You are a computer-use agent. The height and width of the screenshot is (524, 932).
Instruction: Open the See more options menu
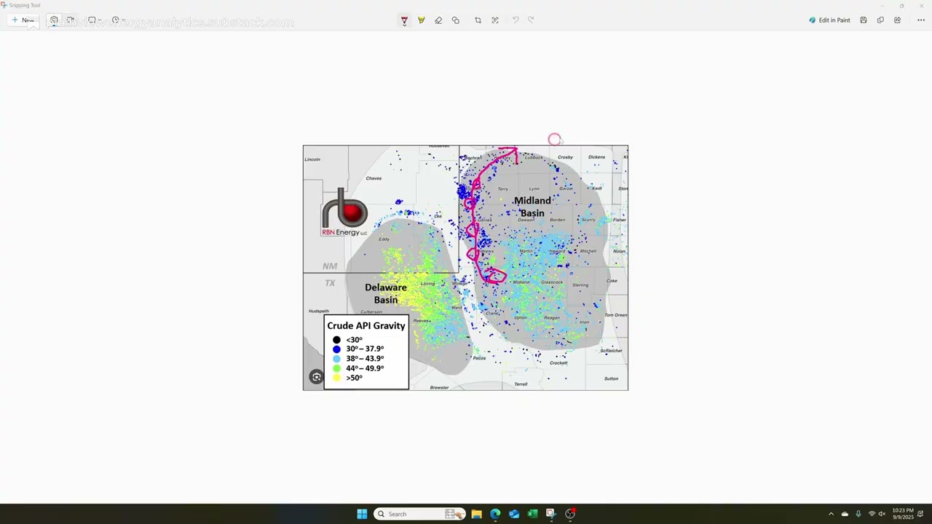[921, 20]
